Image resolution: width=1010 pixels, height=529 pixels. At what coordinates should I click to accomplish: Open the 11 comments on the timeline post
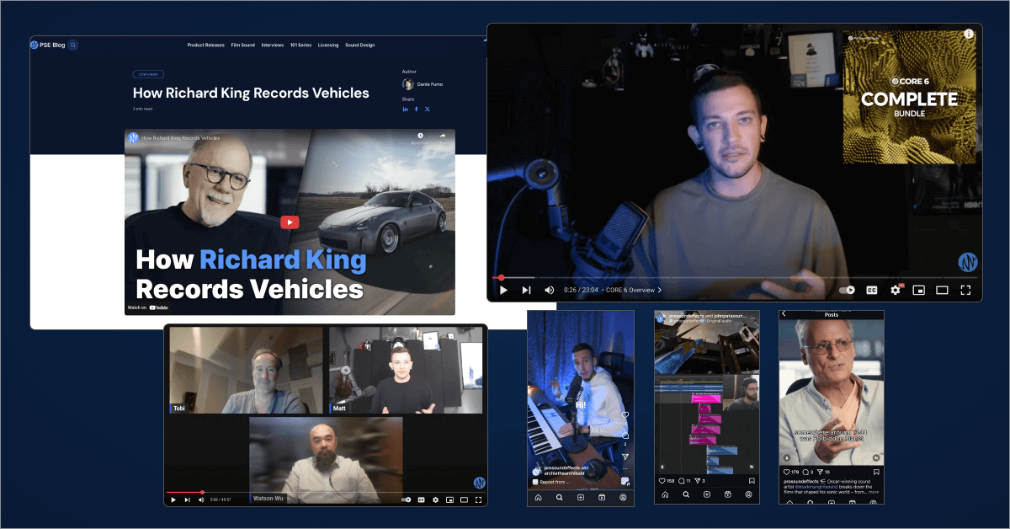(x=685, y=480)
